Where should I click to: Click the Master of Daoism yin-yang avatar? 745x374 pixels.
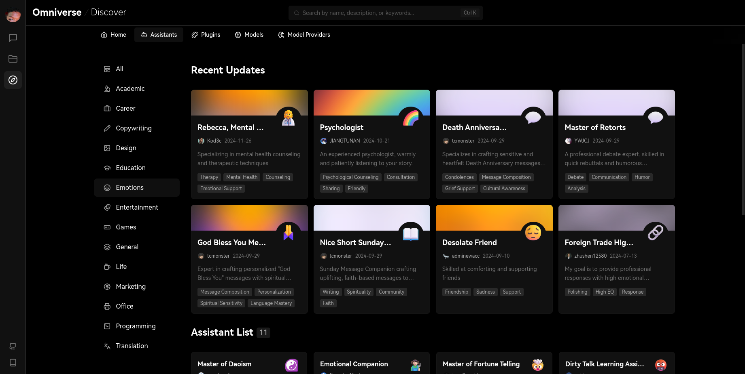[291, 365]
